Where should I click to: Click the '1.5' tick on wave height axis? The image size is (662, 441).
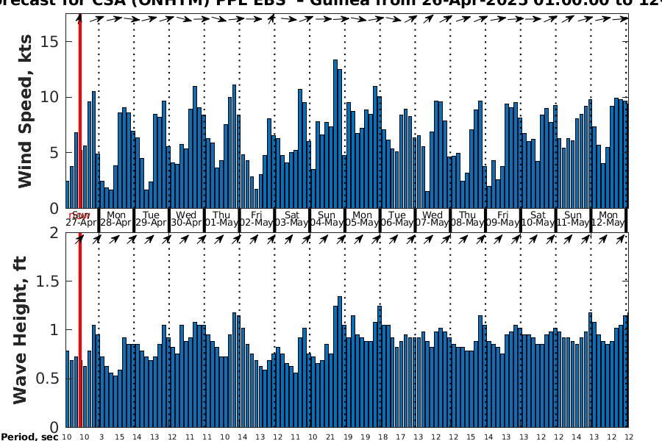tap(47, 281)
